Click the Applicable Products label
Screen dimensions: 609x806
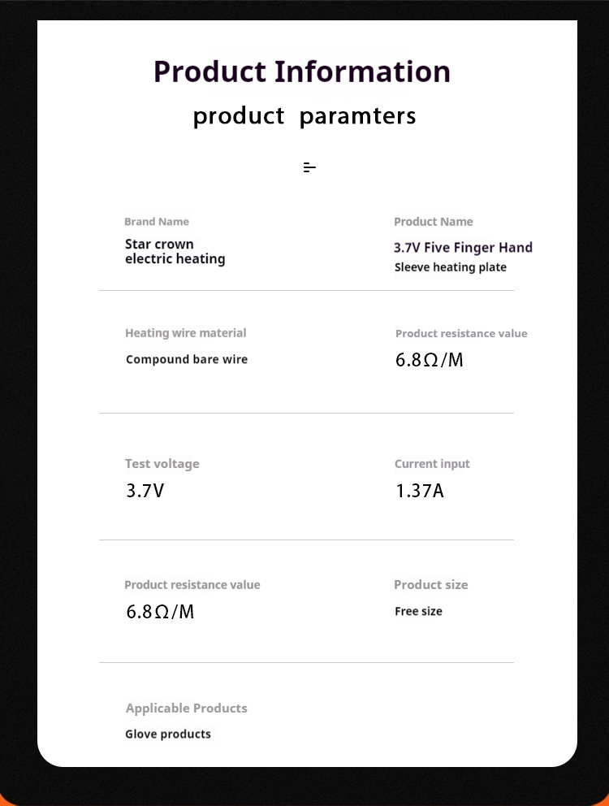(187, 708)
